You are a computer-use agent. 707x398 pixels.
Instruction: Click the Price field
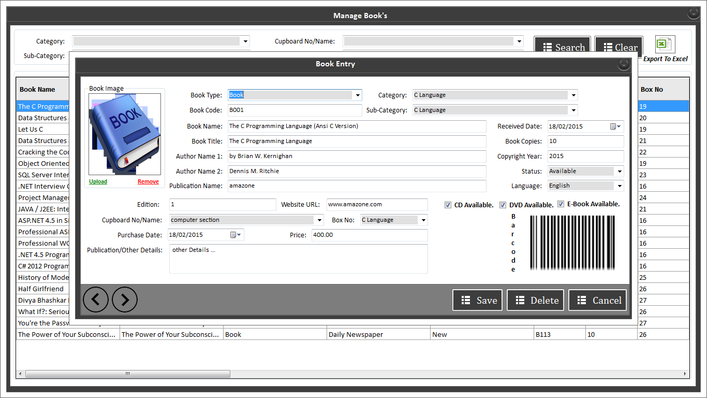pyautogui.click(x=370, y=235)
